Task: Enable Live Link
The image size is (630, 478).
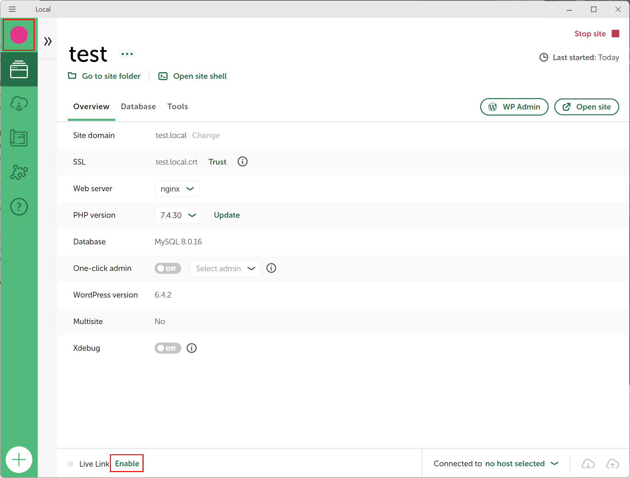Action: click(x=127, y=463)
